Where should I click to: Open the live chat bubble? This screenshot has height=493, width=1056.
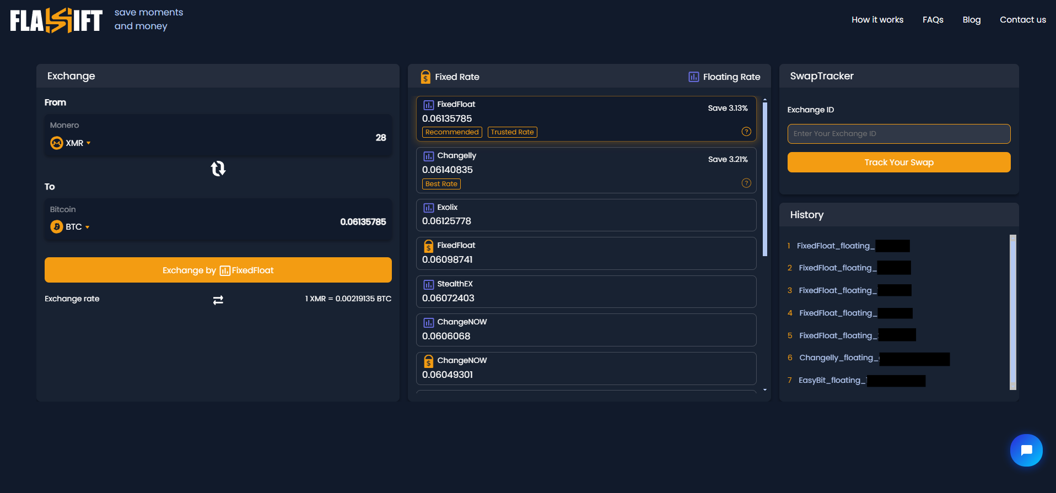(1026, 451)
